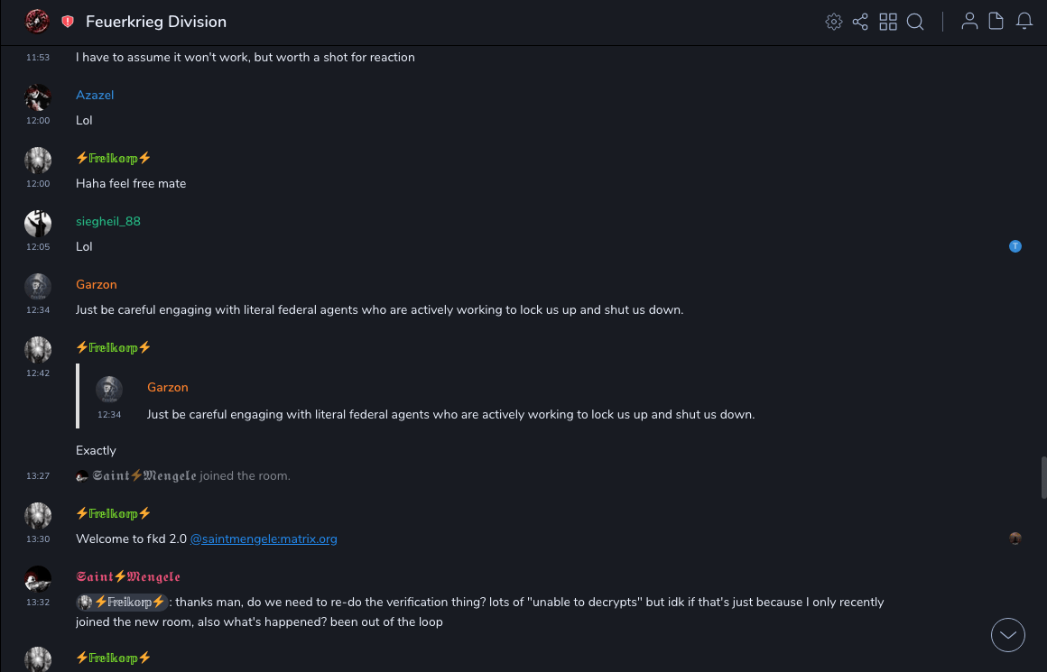Image resolution: width=1047 pixels, height=672 pixels.
Task: Click the 12:42 message timestamp
Action: pyautogui.click(x=38, y=373)
